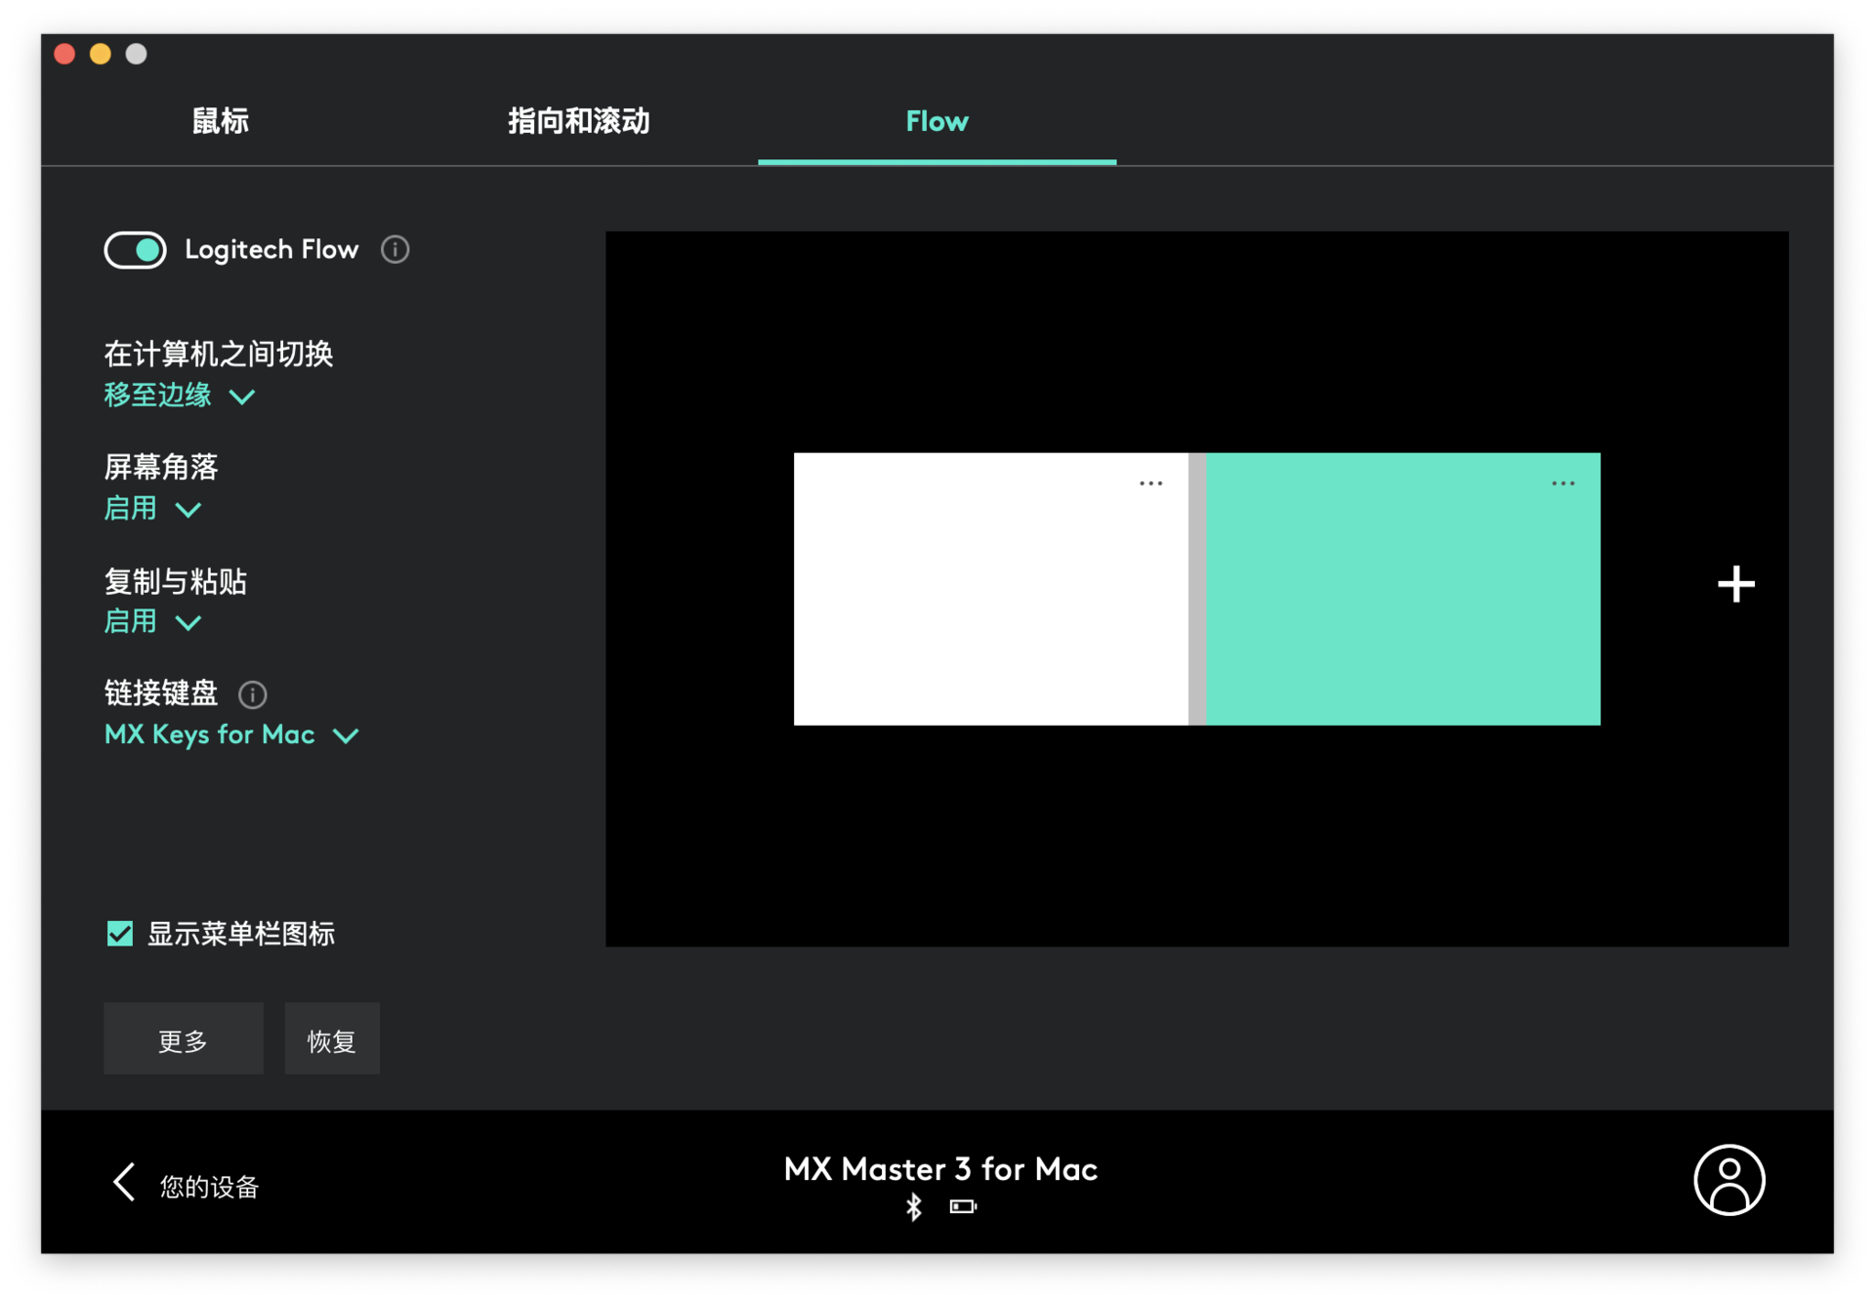Click the 屏幕角落 label
The width and height of the screenshot is (1875, 1302).
coord(161,467)
